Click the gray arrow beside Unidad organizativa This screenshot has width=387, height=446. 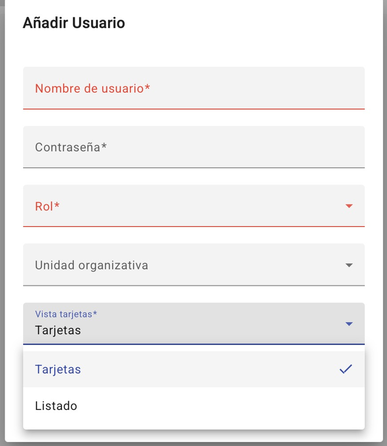click(x=349, y=265)
